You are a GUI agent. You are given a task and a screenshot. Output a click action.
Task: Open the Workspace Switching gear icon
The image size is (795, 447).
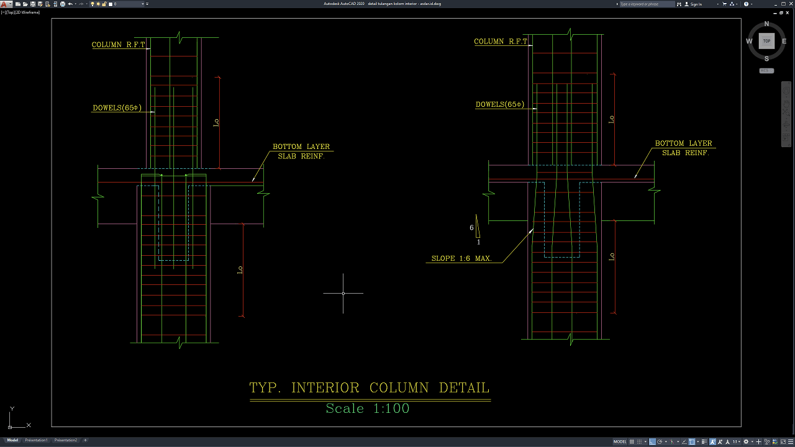(746, 441)
